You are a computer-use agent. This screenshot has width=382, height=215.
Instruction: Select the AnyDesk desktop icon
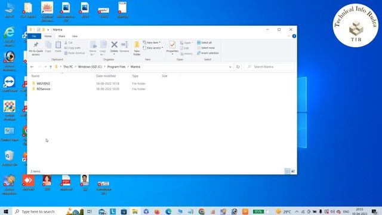pyautogui.click(x=28, y=183)
